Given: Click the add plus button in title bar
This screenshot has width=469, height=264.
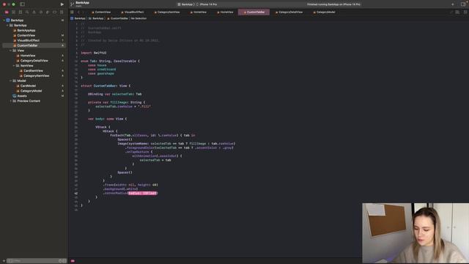Looking at the screenshot, I should point(453,4).
